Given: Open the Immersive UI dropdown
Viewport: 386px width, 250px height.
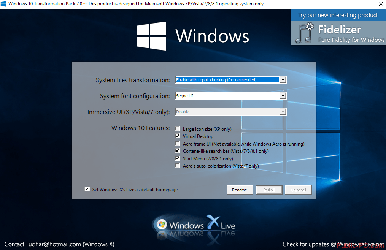Looking at the screenshot, I should coord(282,112).
